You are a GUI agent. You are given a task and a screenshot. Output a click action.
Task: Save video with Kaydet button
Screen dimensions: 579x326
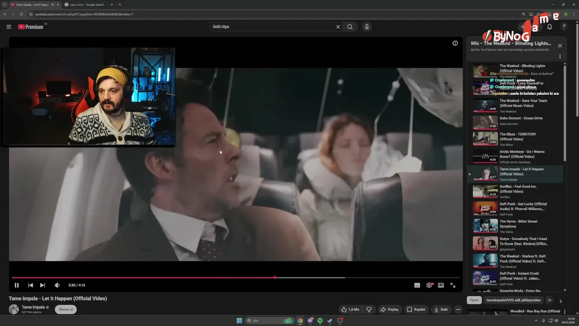(416, 310)
